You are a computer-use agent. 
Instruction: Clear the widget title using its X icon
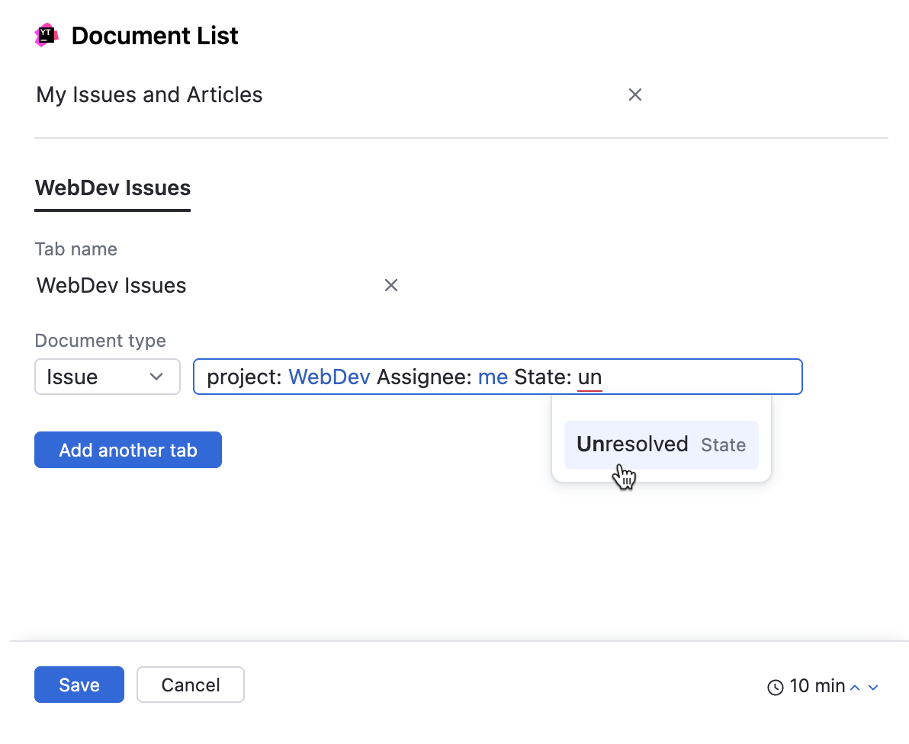tap(635, 95)
